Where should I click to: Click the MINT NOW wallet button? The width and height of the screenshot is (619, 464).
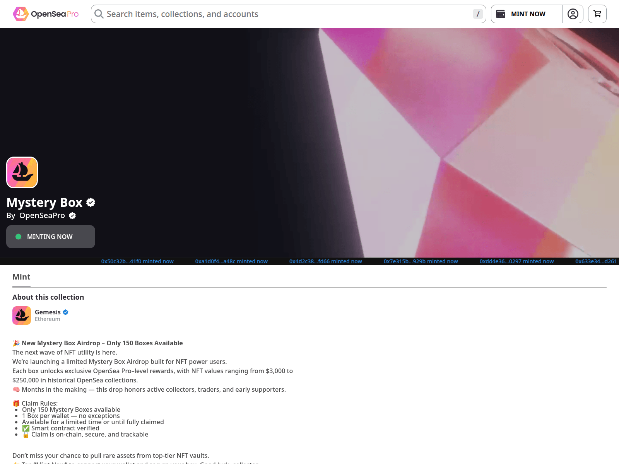tap(527, 14)
